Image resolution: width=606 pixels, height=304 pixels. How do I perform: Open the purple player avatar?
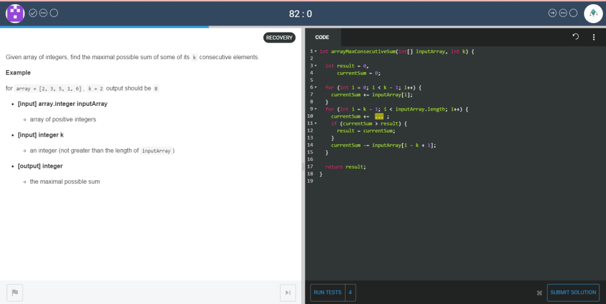coord(15,14)
